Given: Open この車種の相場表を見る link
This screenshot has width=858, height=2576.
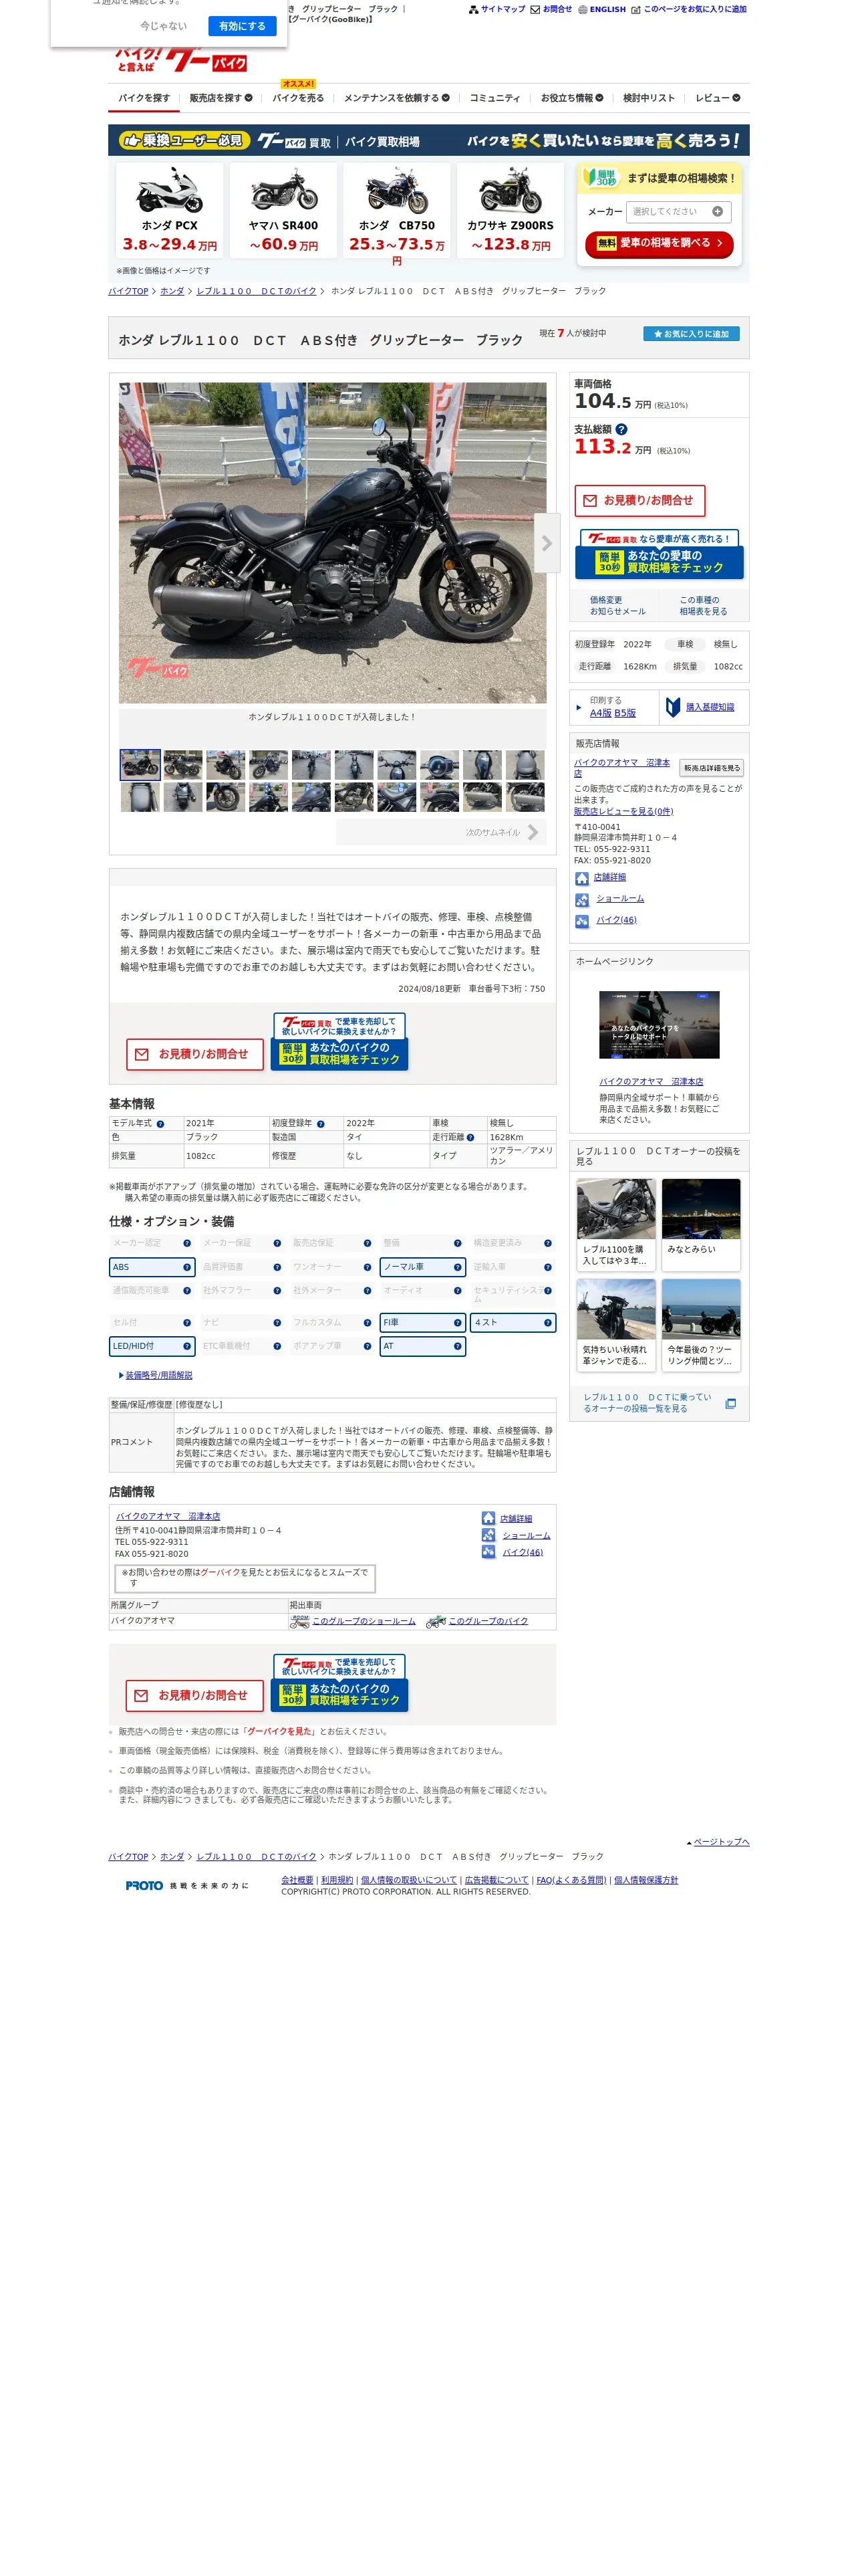Looking at the screenshot, I should click(x=703, y=605).
